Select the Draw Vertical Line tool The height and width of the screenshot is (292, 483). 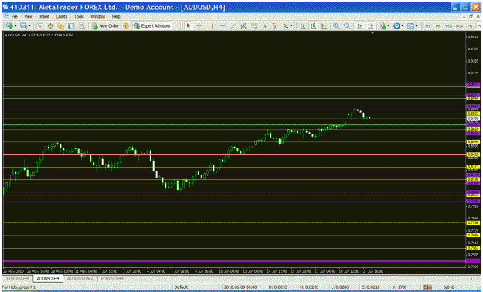point(212,26)
